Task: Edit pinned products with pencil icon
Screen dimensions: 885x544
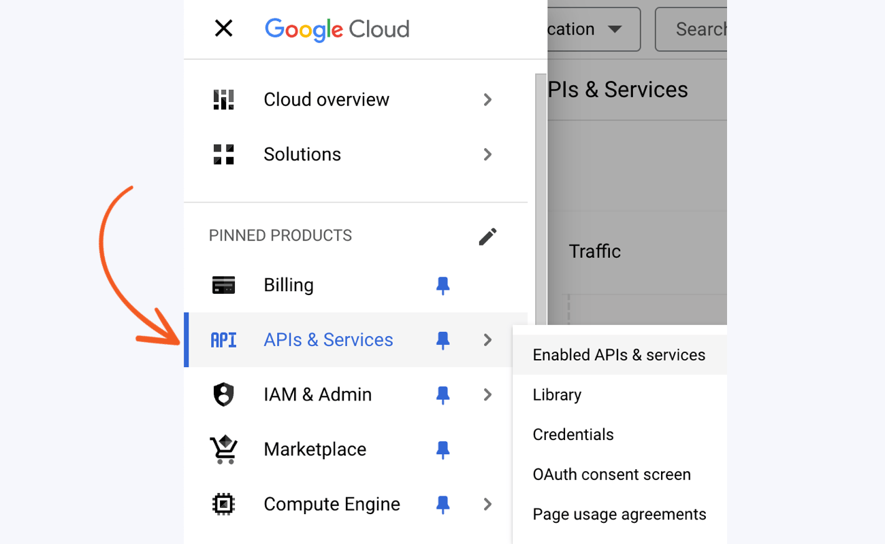Action: tap(487, 236)
